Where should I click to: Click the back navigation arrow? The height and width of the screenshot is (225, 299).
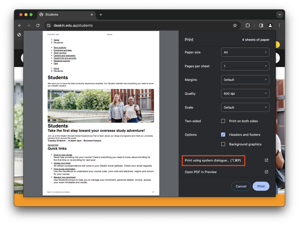20,25
